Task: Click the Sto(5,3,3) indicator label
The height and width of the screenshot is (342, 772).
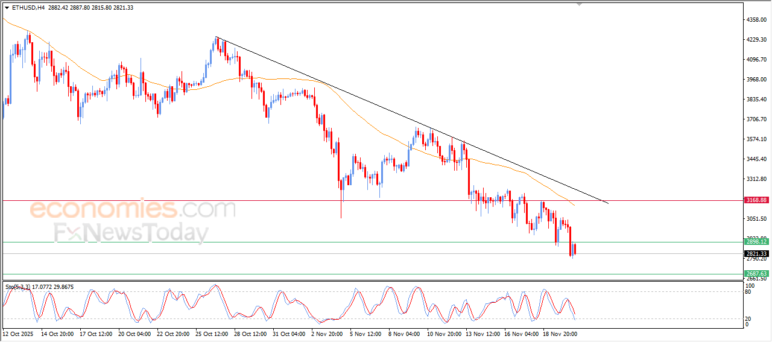Action: pos(19,287)
